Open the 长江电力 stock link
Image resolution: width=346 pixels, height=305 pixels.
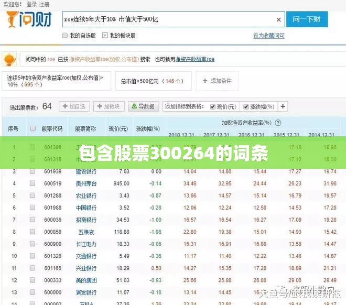tap(86, 244)
